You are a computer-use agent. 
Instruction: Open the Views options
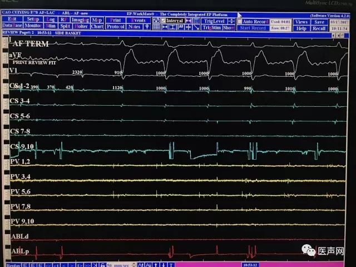point(301,21)
